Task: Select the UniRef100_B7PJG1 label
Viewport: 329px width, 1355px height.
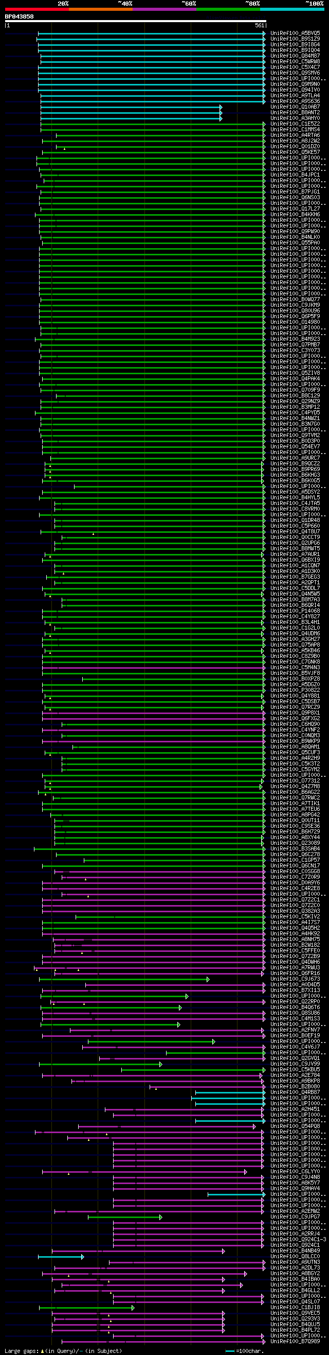Action: coord(296,192)
